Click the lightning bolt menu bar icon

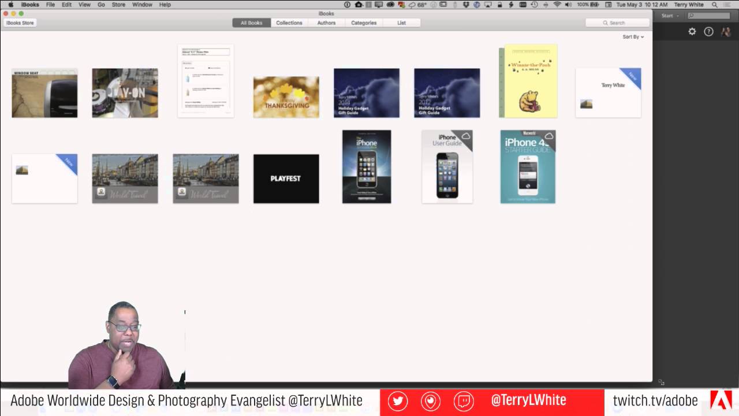(511, 5)
